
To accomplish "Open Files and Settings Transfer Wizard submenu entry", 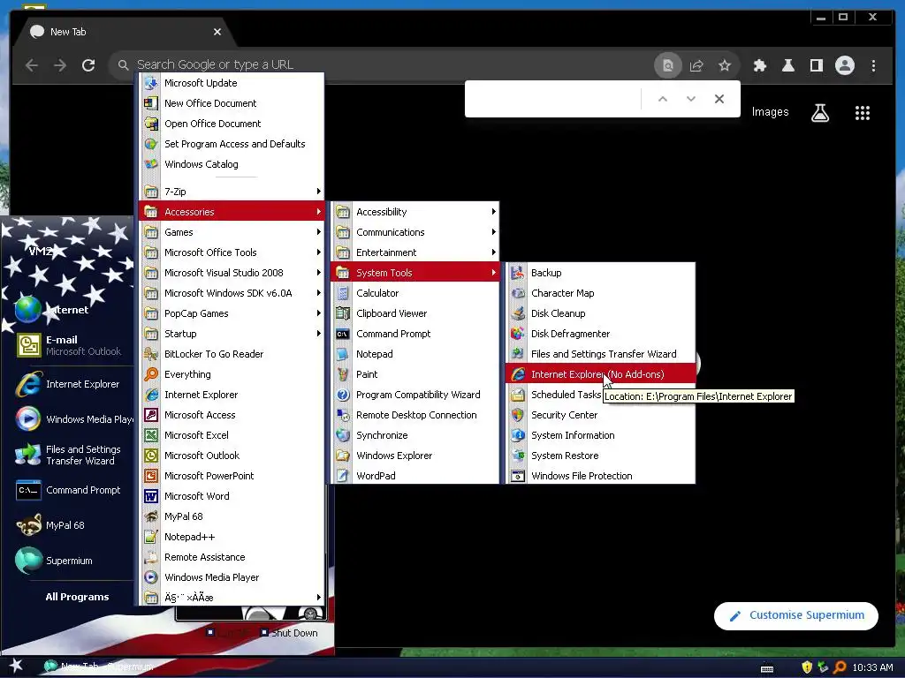I will point(600,354).
